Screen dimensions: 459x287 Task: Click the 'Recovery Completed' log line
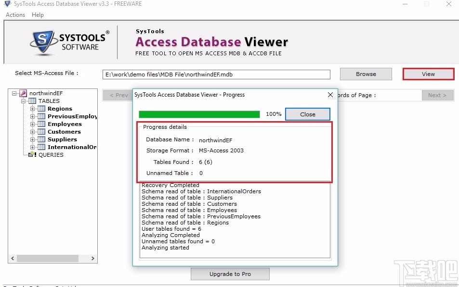click(x=170, y=185)
